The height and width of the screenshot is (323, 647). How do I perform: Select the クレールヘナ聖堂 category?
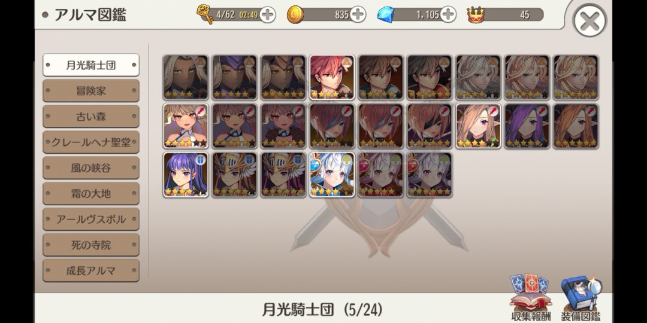point(91,142)
